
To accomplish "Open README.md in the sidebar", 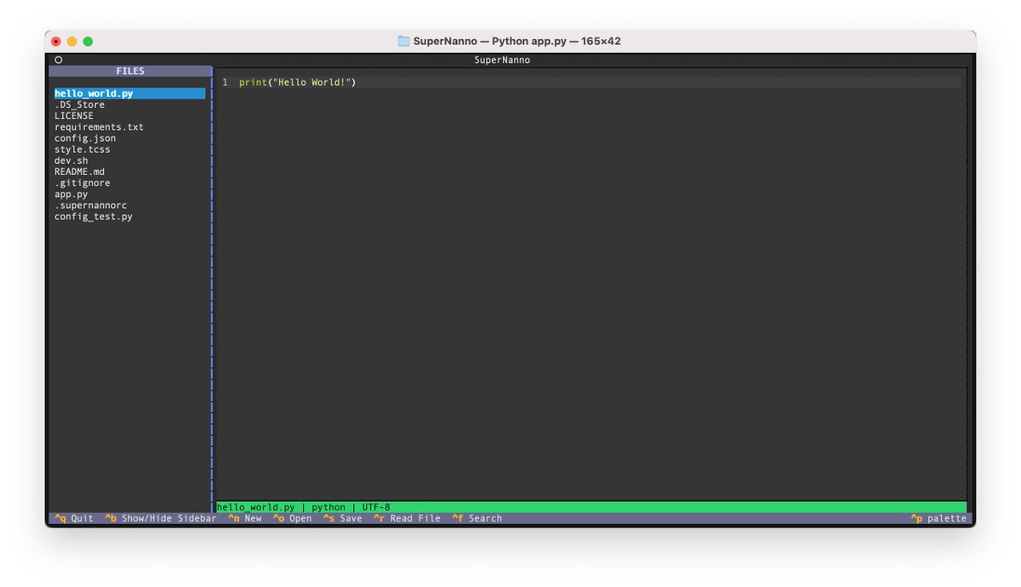I will (x=79, y=172).
